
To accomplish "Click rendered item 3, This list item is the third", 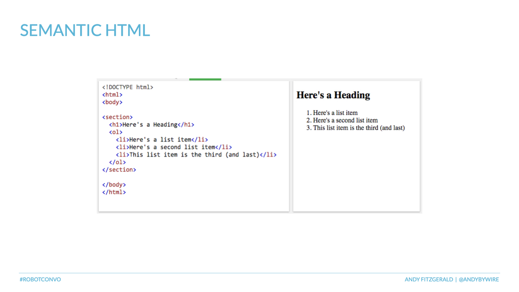I will (x=355, y=128).
